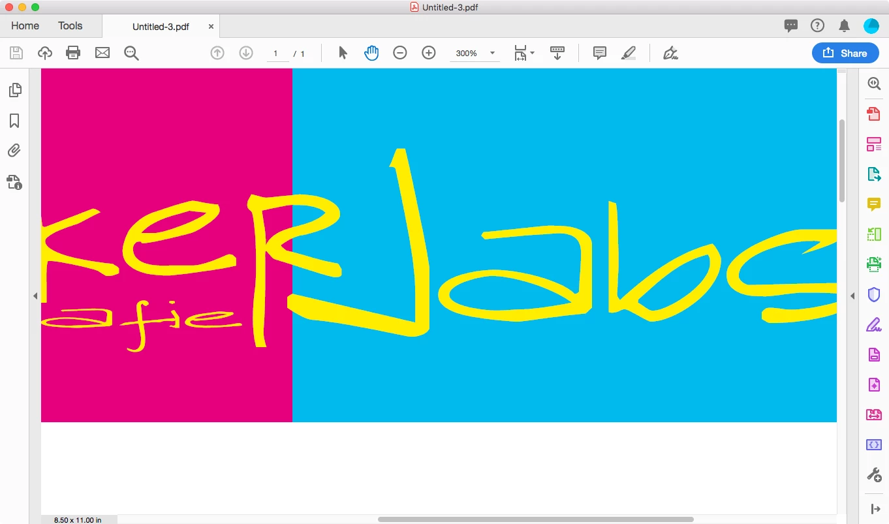Zoom out with minus button
Image resolution: width=889 pixels, height=524 pixels.
pos(400,53)
